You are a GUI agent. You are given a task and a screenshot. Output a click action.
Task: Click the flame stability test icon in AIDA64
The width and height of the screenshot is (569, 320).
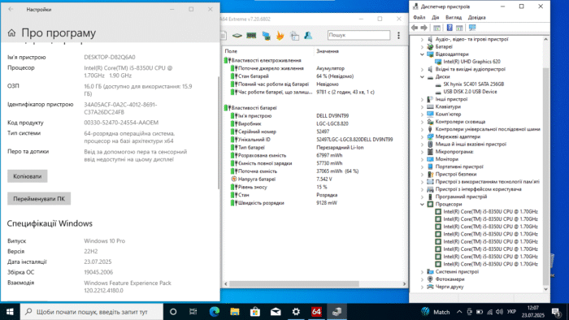point(280,36)
